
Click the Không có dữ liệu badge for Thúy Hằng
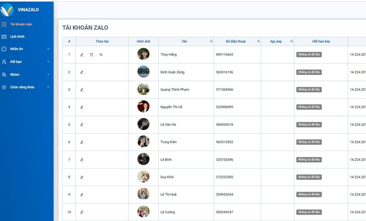click(x=309, y=55)
